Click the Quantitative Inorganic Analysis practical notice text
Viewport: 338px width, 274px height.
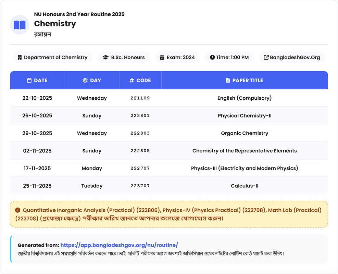168,214
